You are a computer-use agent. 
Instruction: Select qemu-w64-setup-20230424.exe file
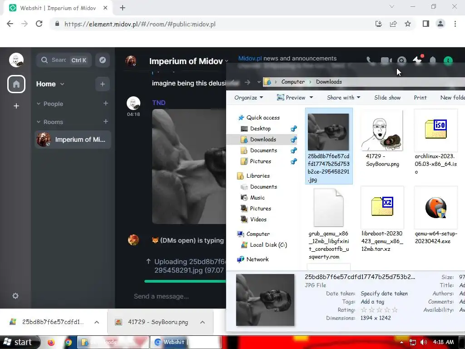coord(436,215)
